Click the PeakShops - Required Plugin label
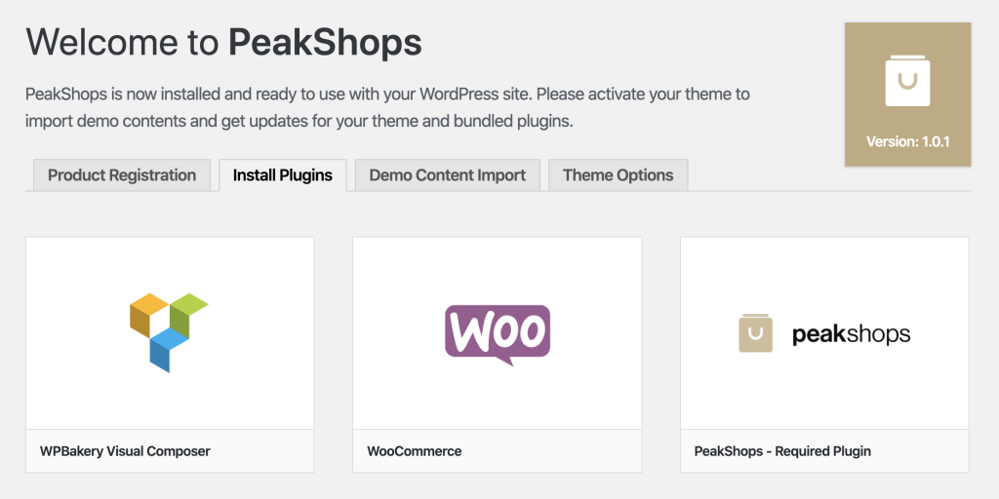The width and height of the screenshot is (999, 499). click(x=782, y=451)
